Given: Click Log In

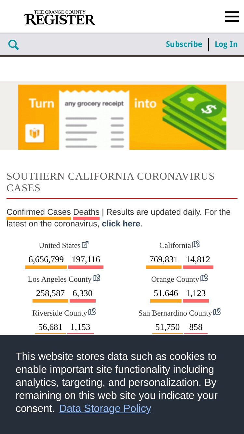Looking at the screenshot, I should [226, 44].
